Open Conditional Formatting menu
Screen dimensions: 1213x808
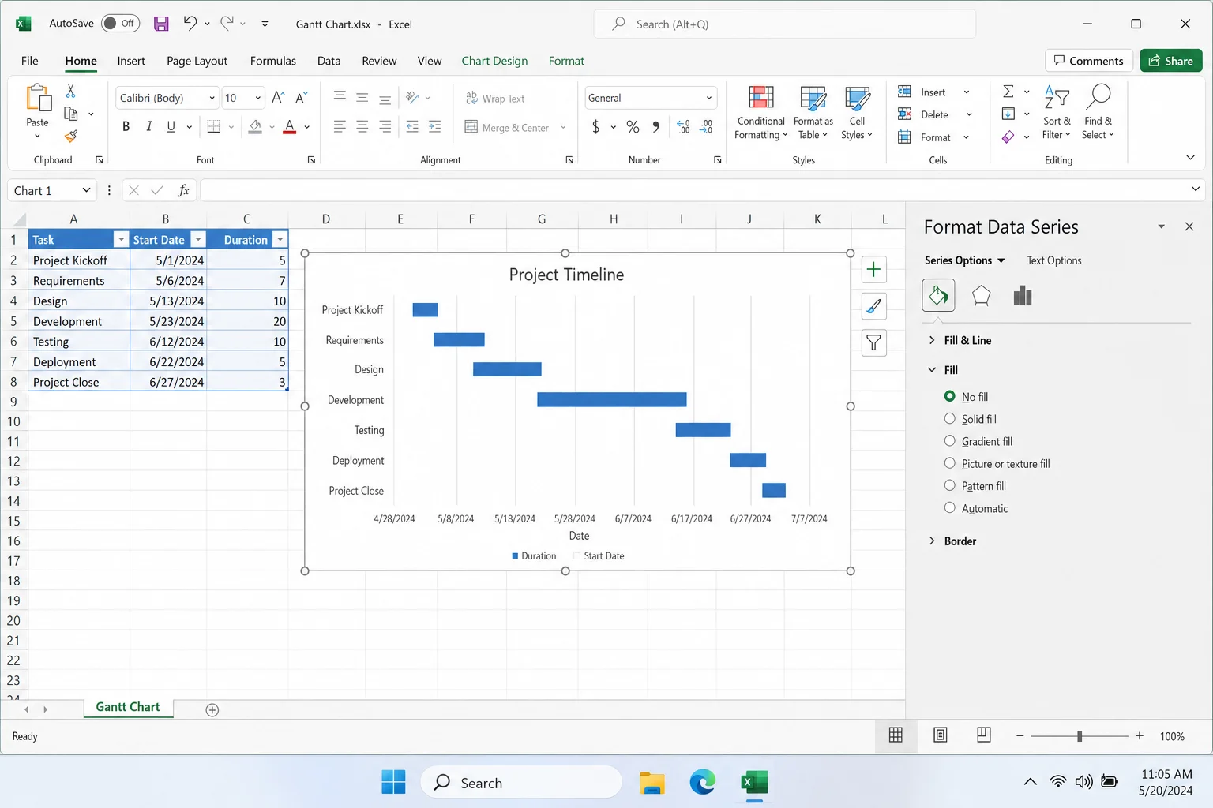point(760,113)
